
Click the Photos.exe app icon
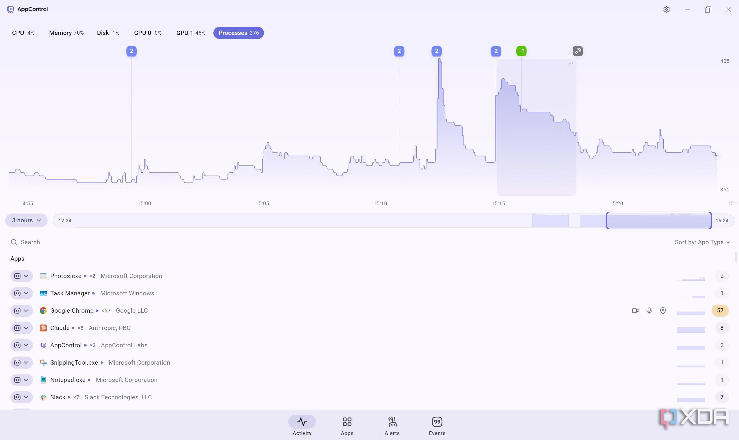(43, 276)
